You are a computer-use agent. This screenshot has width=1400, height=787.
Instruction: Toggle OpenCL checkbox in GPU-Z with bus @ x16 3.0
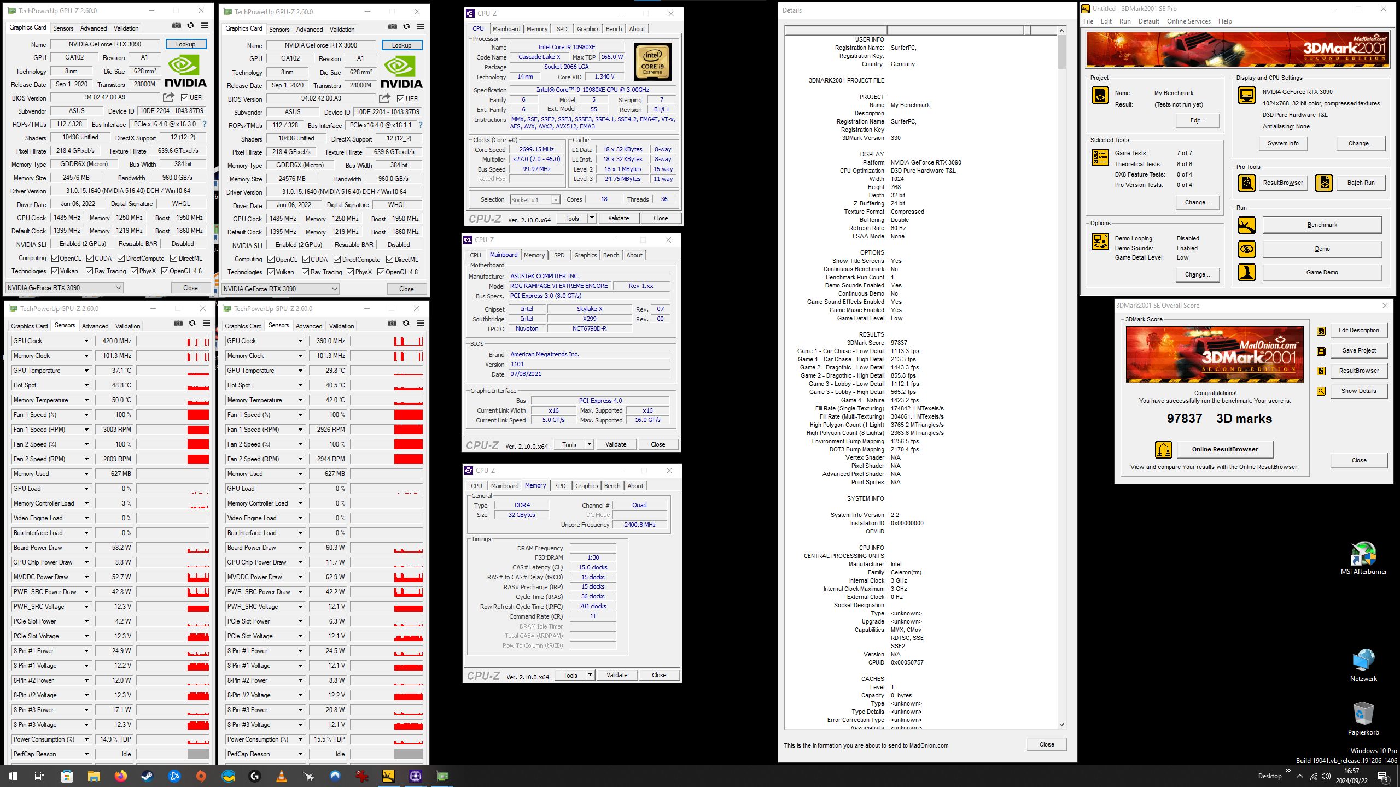(x=55, y=259)
